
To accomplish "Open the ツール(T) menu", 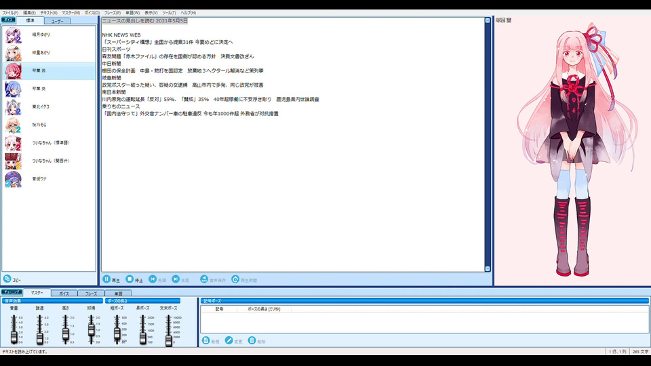I will click(x=169, y=13).
